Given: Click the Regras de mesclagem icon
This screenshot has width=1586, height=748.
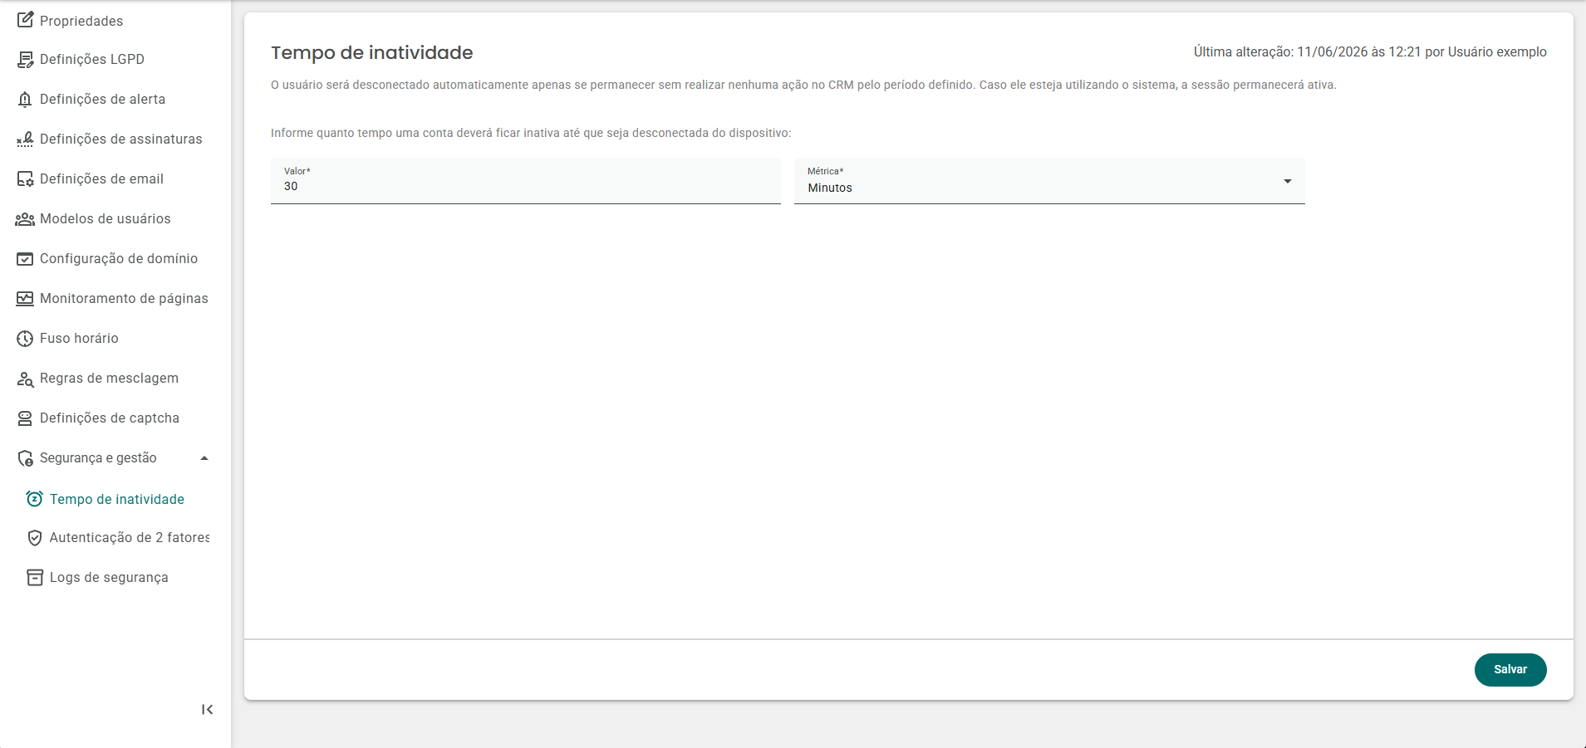Looking at the screenshot, I should point(25,379).
